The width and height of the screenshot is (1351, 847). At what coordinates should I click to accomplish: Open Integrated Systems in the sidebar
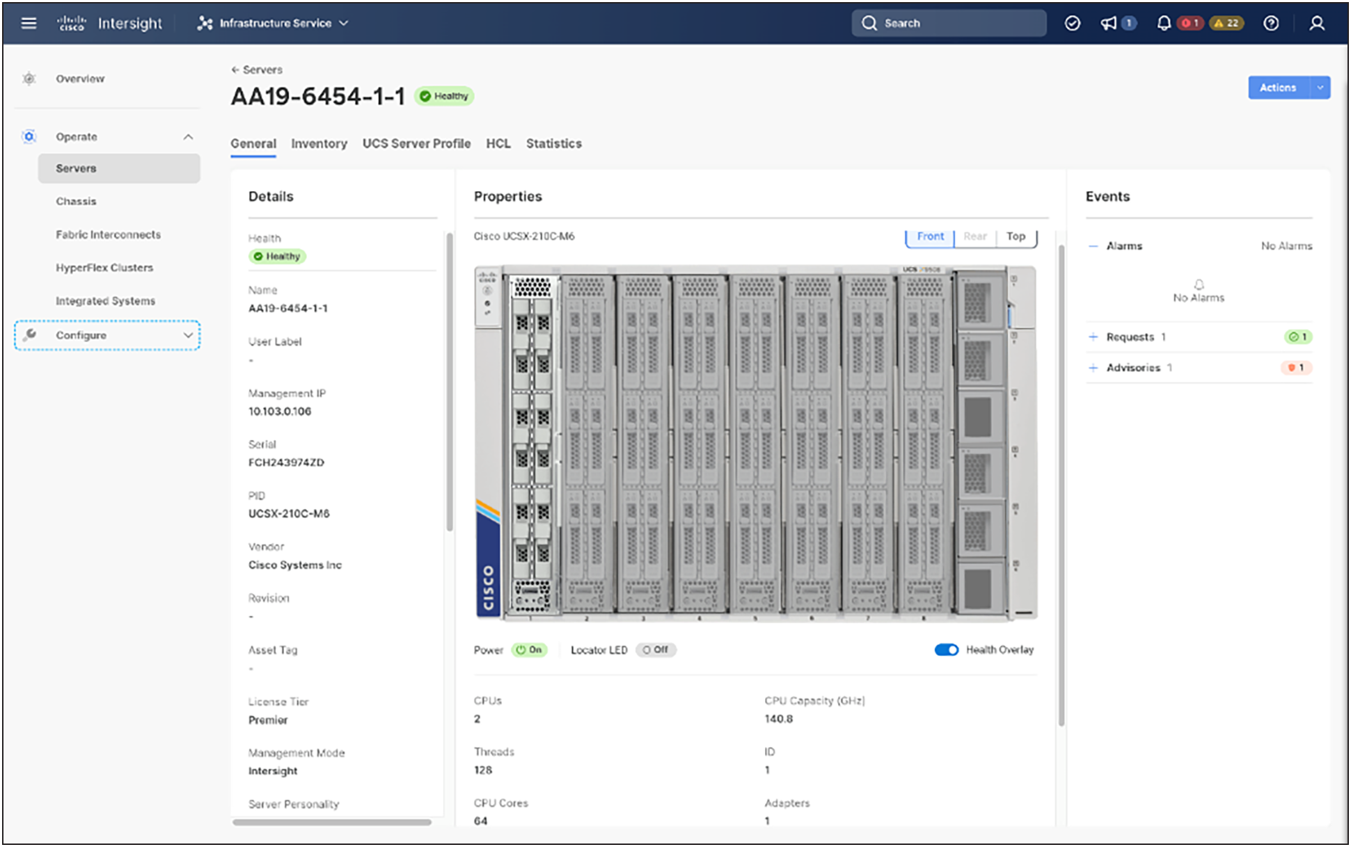click(x=105, y=300)
